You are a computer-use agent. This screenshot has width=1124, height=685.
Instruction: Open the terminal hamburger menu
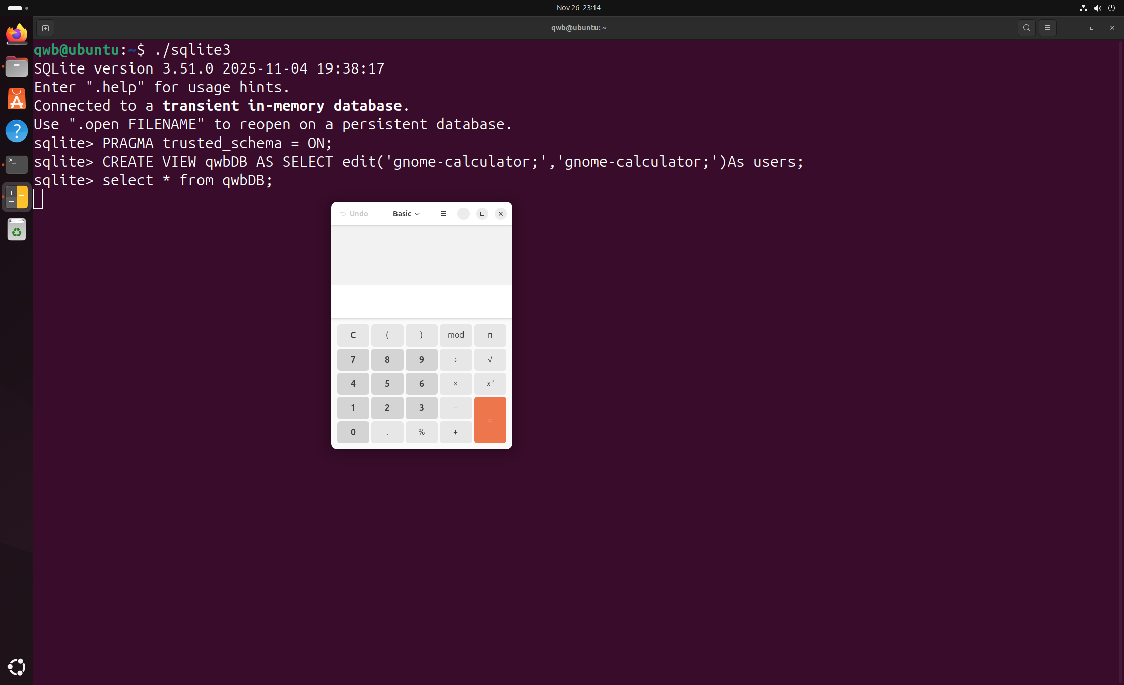(x=1047, y=28)
